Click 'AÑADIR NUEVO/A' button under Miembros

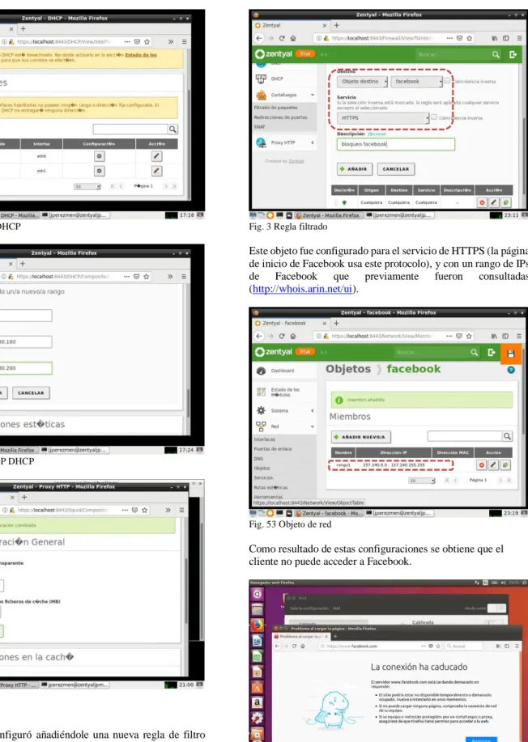[x=361, y=437]
